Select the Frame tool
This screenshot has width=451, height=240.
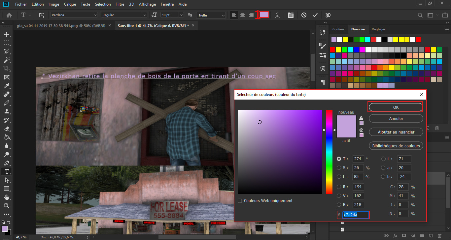pos(6,77)
